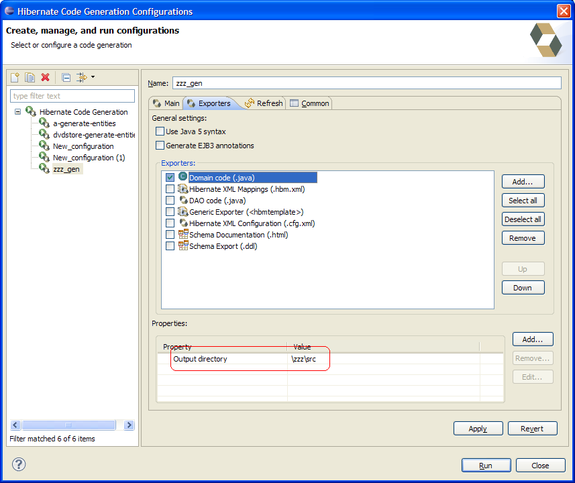The width and height of the screenshot is (575, 483).
Task: Select the Exporters tab
Action: [209, 103]
